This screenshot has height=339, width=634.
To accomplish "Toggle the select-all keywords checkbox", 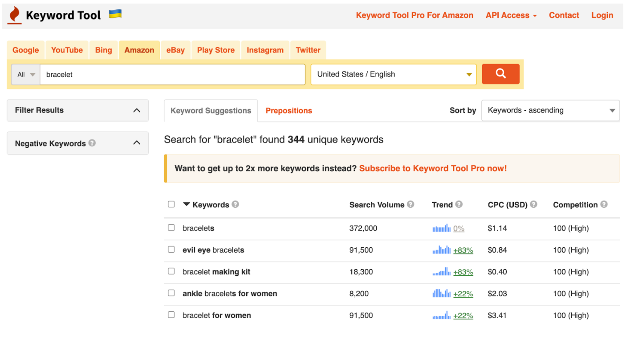I will [x=171, y=204].
